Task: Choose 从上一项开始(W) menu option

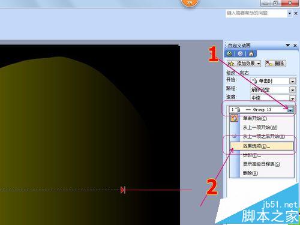Action: [262, 127]
